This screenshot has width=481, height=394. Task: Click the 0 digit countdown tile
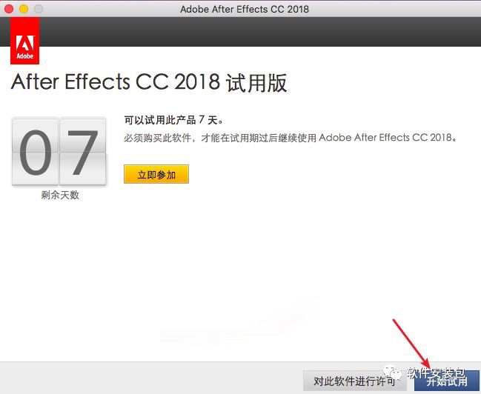point(36,152)
